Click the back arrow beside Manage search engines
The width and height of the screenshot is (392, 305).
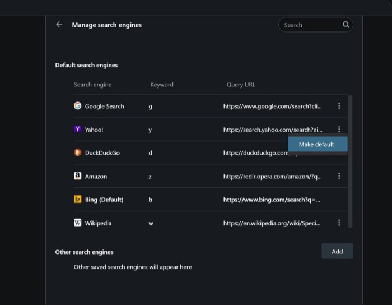pyautogui.click(x=59, y=25)
